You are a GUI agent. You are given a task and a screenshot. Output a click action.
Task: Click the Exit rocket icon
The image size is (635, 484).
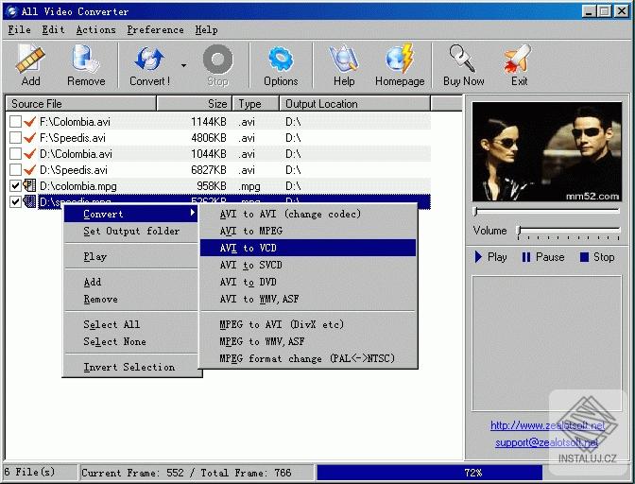(x=519, y=65)
